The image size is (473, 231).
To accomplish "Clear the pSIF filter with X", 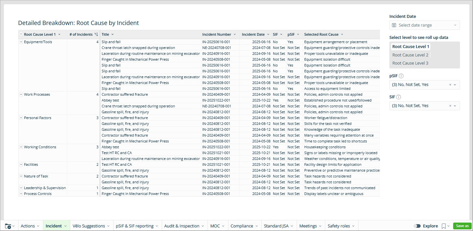I will (x=450, y=85).
